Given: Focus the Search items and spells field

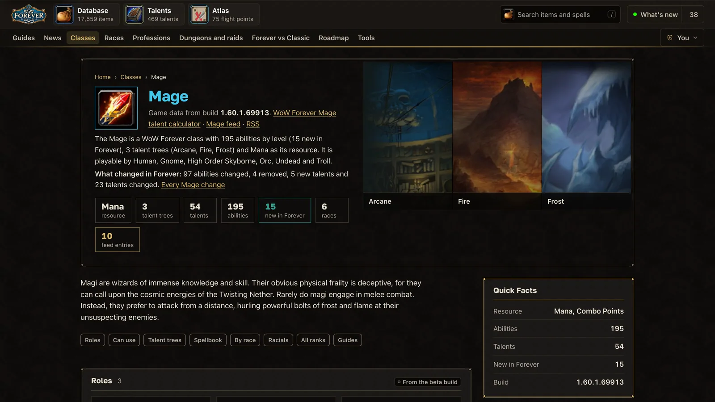Looking at the screenshot, I should pyautogui.click(x=560, y=15).
